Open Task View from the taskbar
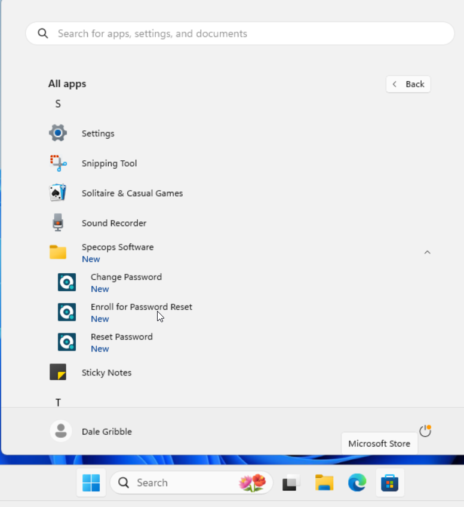Viewport: 464px width, 507px height. coord(291,482)
